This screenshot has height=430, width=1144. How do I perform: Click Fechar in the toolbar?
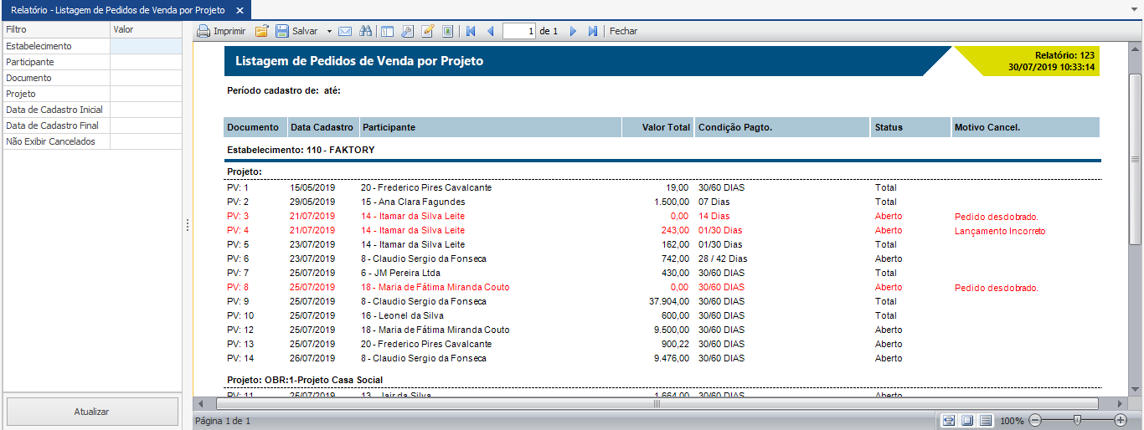(x=623, y=31)
